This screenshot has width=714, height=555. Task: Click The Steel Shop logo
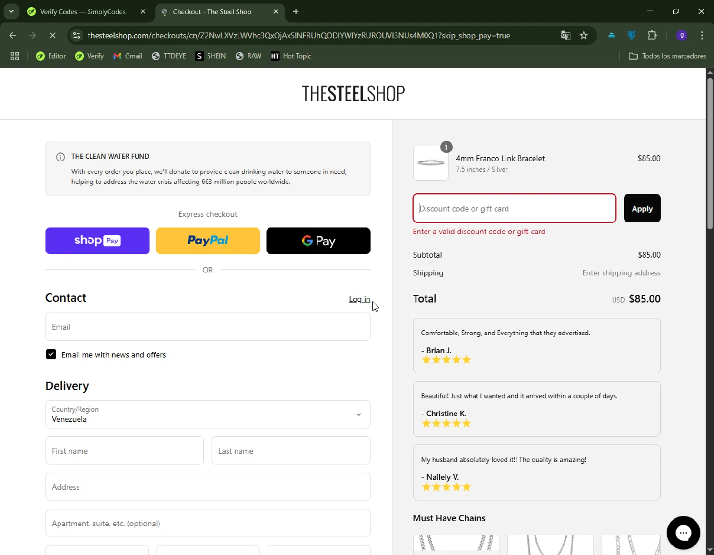point(353,93)
